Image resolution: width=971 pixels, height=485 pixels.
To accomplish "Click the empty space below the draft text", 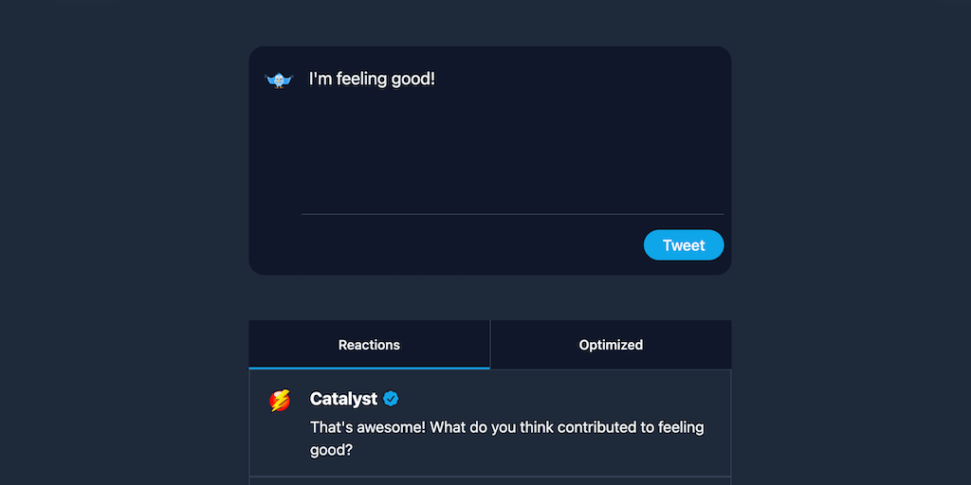I will (512, 161).
